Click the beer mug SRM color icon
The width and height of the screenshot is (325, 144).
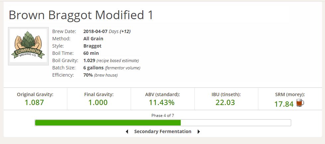(300, 102)
